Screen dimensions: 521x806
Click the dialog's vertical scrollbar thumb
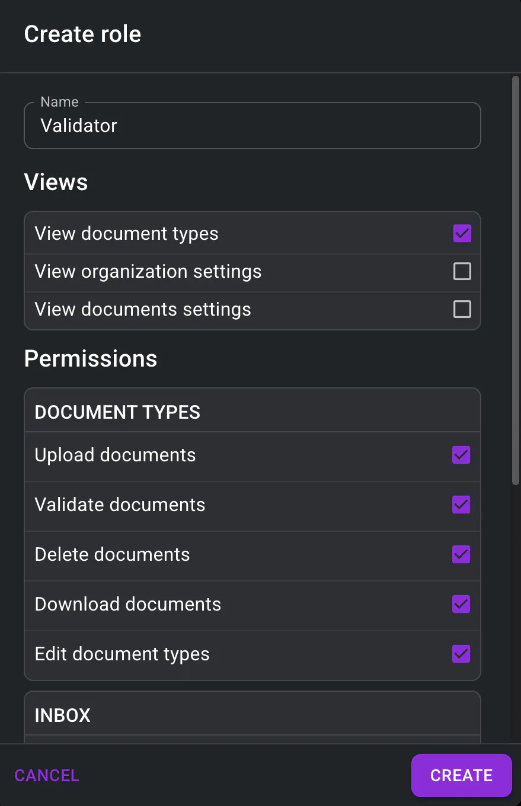point(515,278)
